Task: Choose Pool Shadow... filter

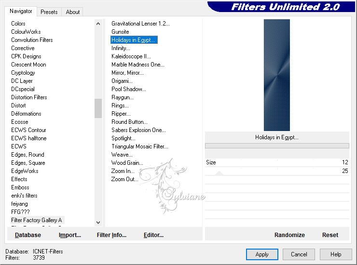Action: [129, 89]
